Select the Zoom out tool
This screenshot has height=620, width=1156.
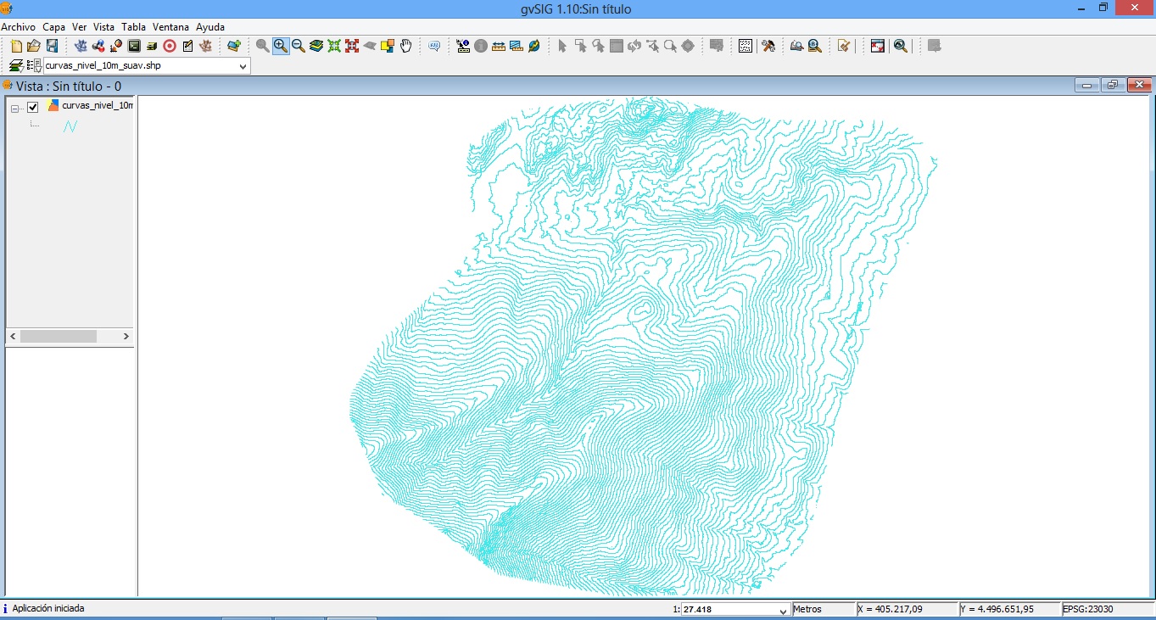click(x=299, y=46)
